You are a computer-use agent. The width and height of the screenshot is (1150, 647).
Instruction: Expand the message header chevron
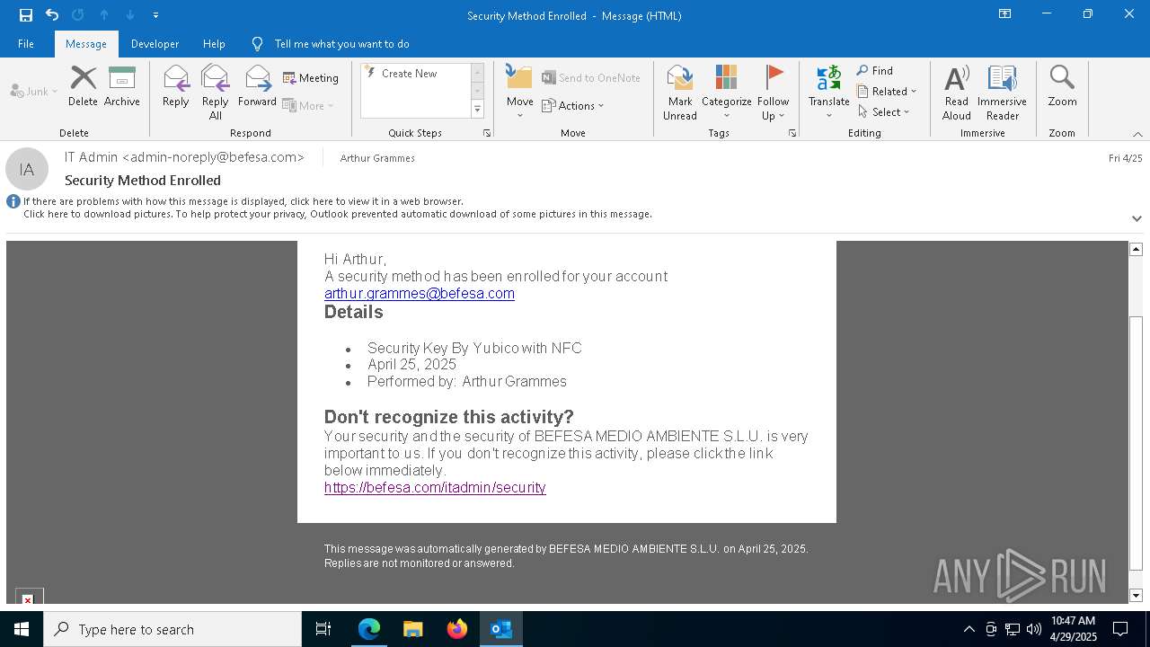[1137, 218]
